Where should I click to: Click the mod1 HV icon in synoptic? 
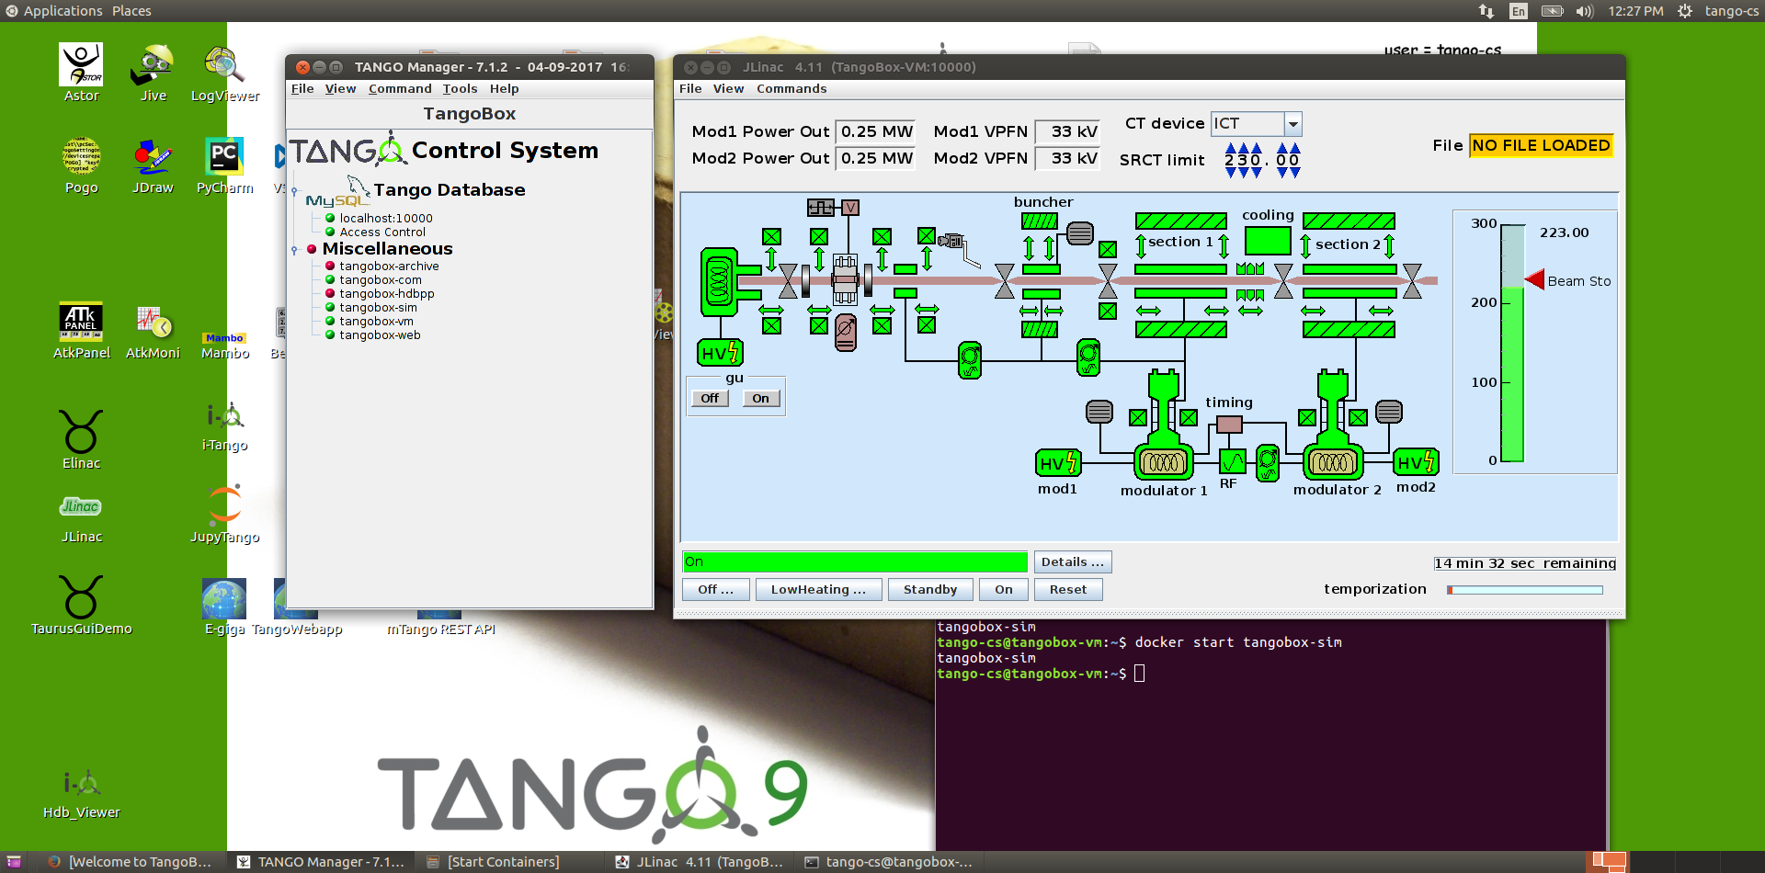[x=1058, y=463]
